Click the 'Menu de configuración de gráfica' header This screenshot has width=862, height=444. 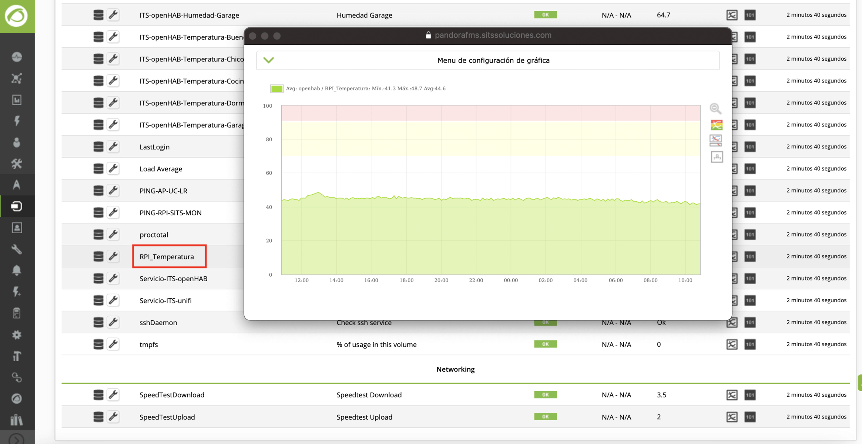point(488,60)
